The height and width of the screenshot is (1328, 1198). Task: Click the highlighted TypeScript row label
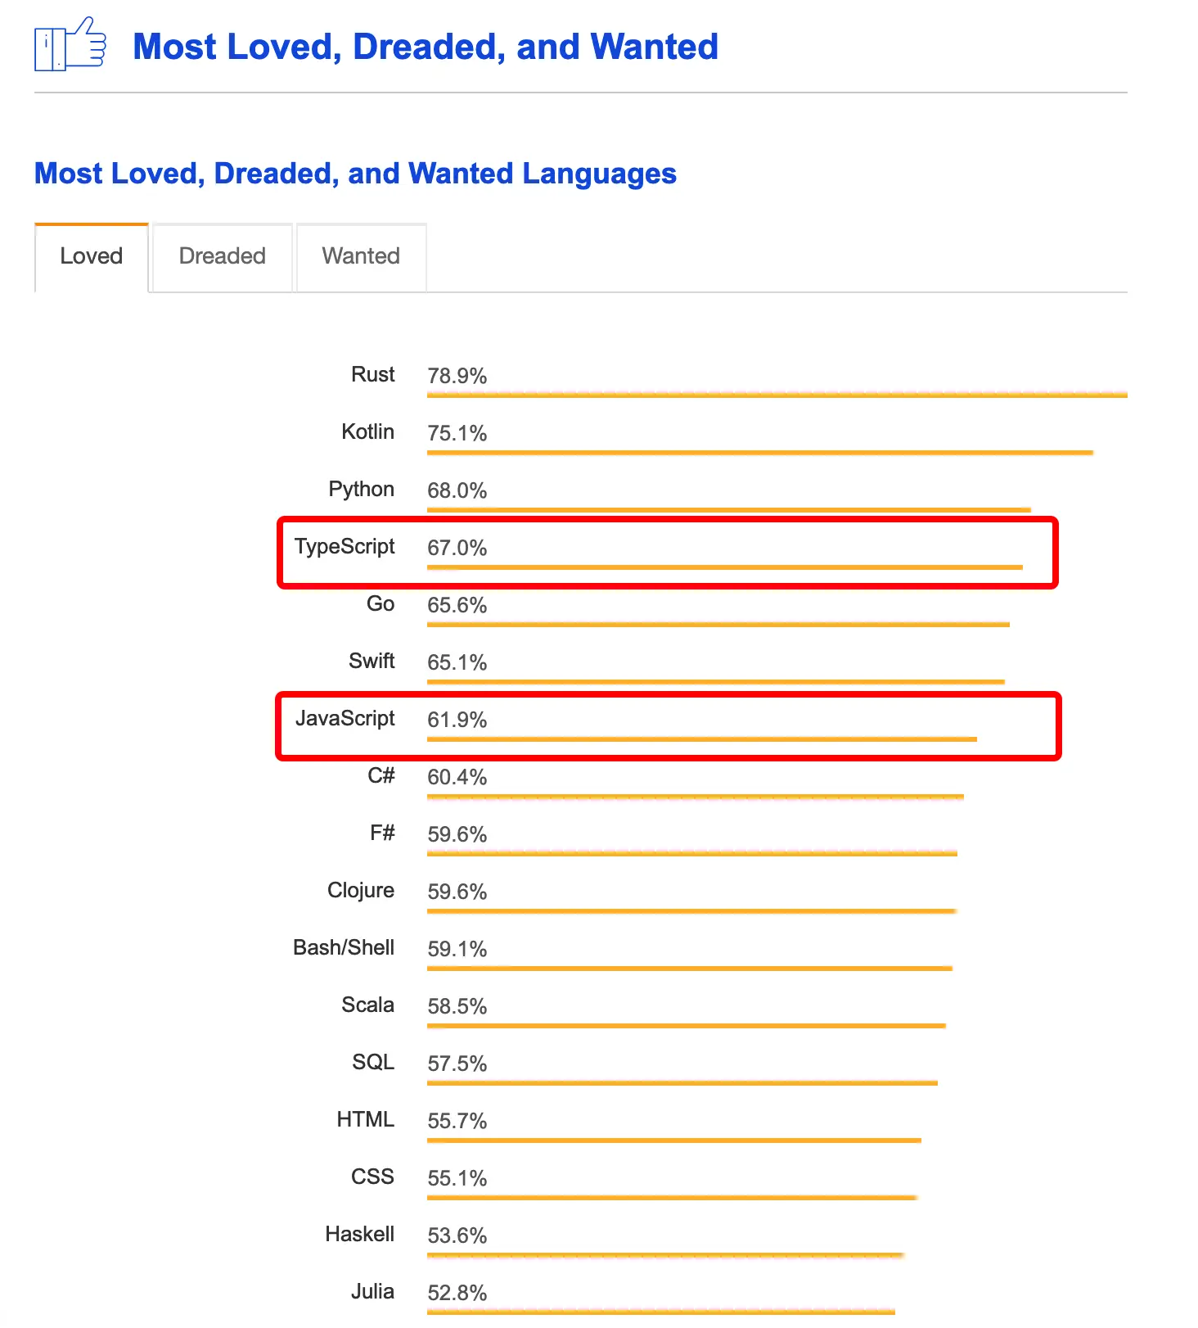click(x=345, y=546)
